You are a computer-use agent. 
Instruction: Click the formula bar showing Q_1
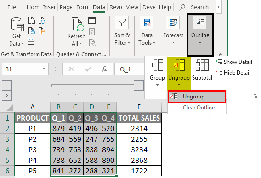click(x=129, y=69)
